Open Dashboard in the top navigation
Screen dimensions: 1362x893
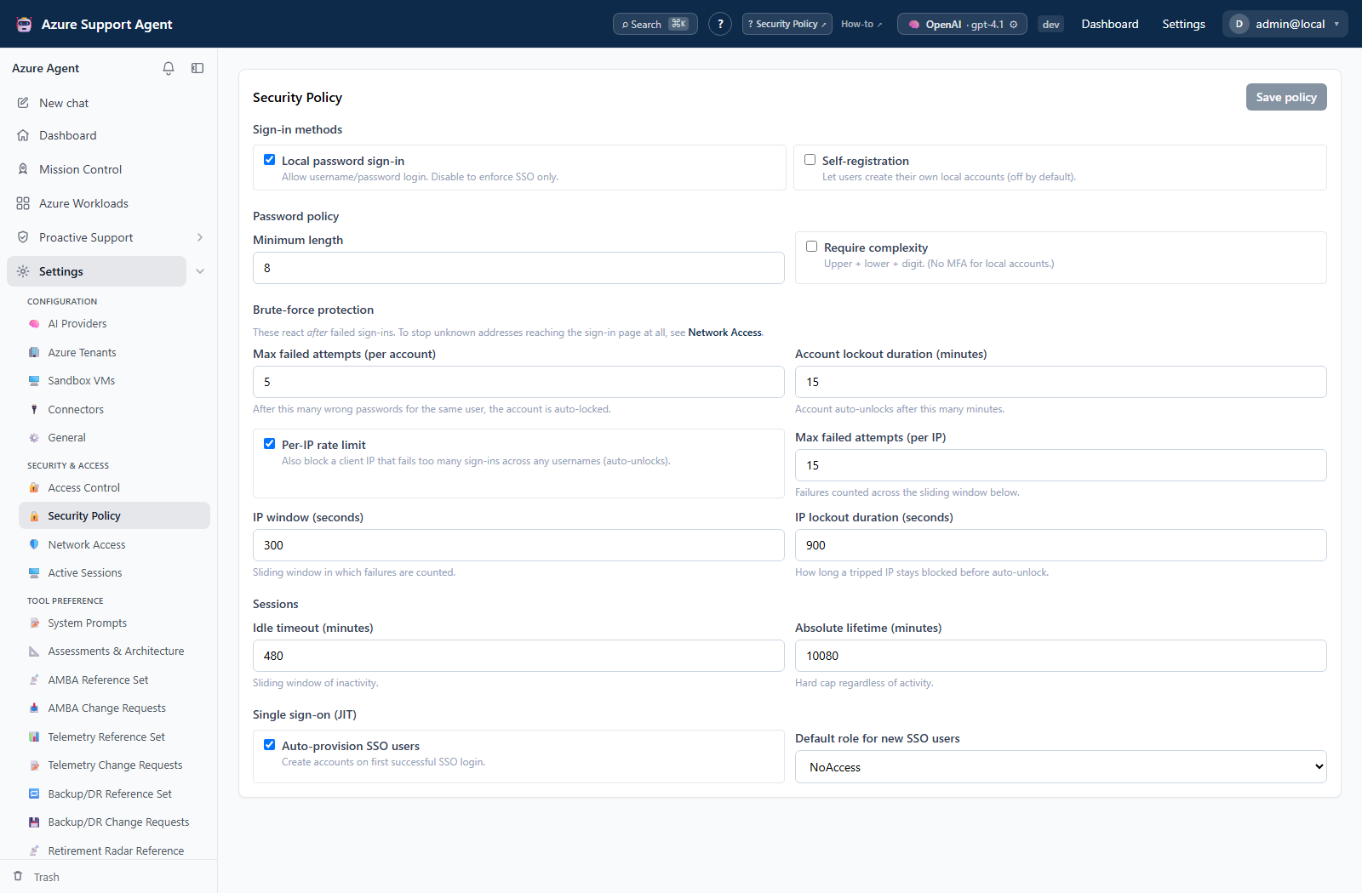click(x=1110, y=24)
